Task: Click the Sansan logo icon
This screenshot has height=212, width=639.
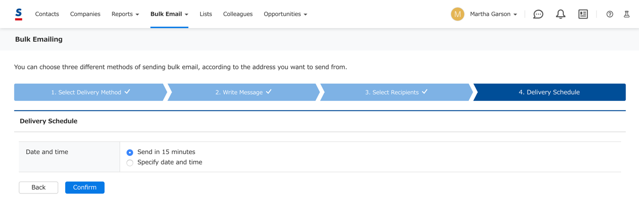Action: point(19,14)
